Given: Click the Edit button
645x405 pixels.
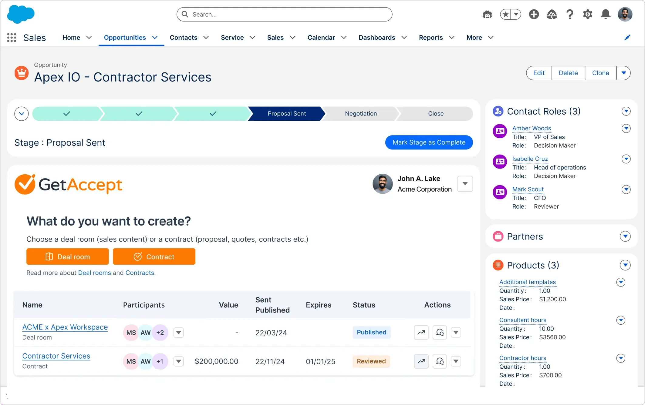Looking at the screenshot, I should [539, 73].
